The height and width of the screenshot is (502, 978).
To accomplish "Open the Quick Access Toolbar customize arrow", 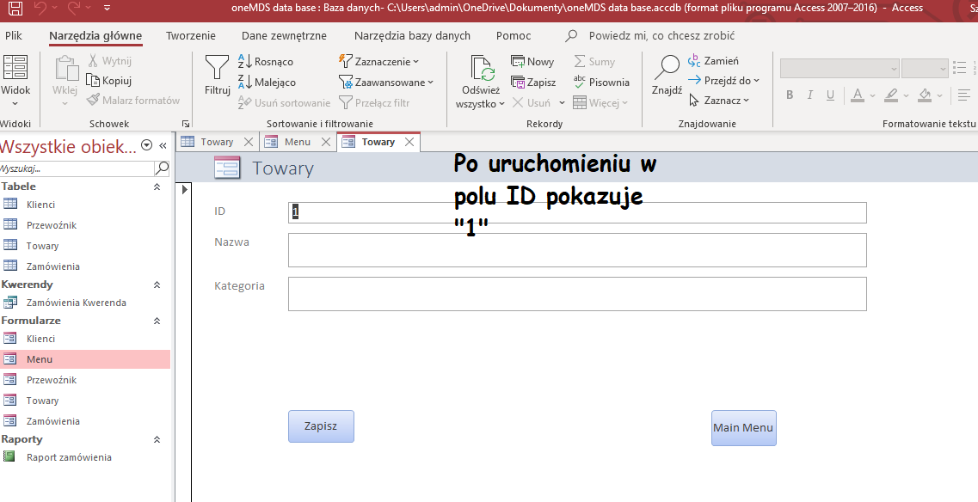I will [108, 8].
